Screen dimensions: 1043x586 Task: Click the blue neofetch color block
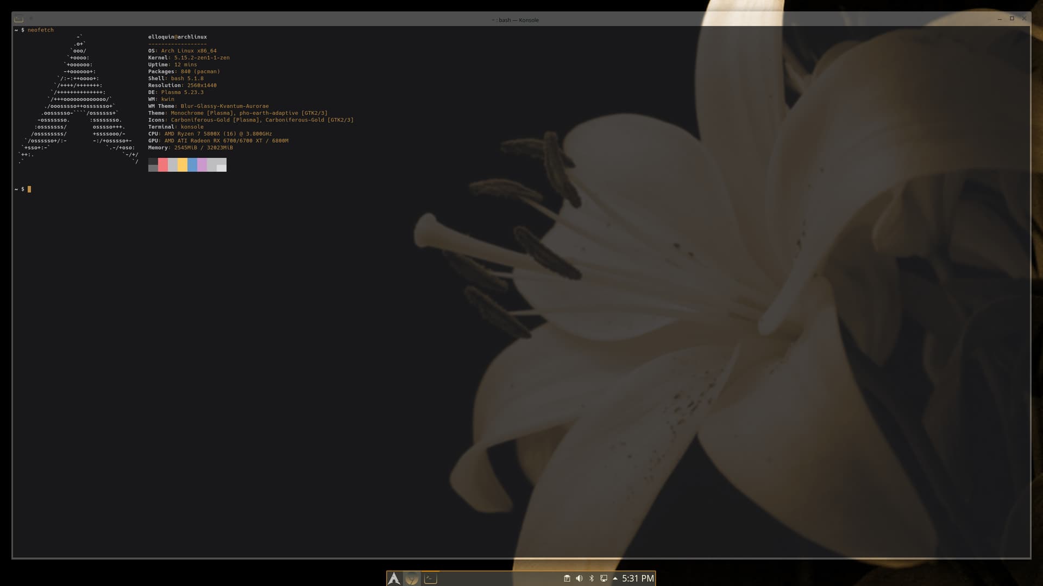(192, 165)
